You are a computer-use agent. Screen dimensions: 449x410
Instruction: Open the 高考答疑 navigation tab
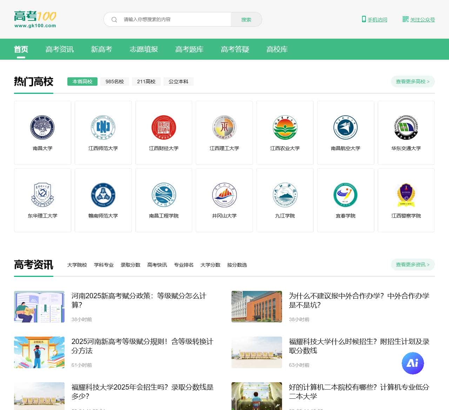click(x=235, y=49)
